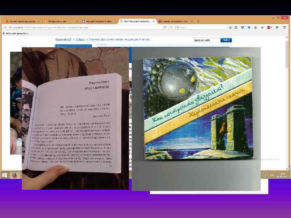The width and height of the screenshot is (291, 218).
Task: Open the bookmark toolbar item
Action: click(x=16, y=34)
